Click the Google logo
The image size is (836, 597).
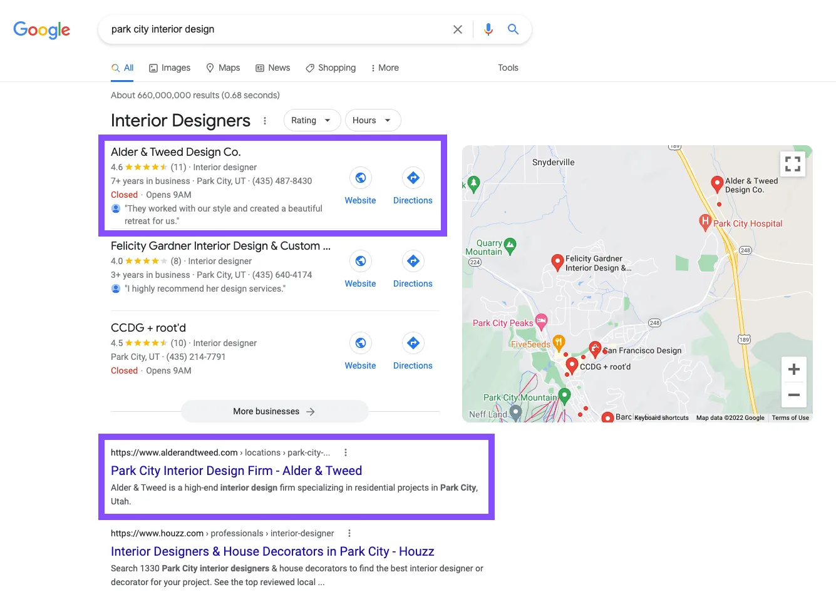pos(42,29)
